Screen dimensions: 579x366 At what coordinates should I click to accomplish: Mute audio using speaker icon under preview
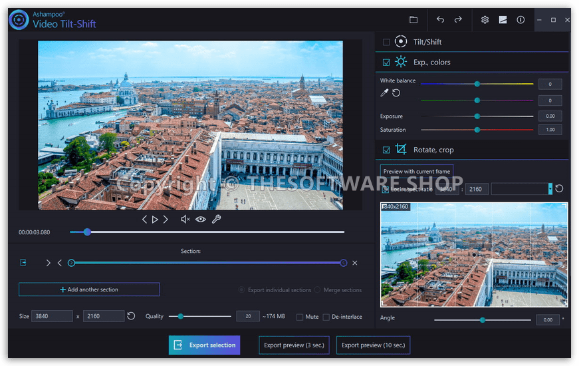(x=185, y=219)
